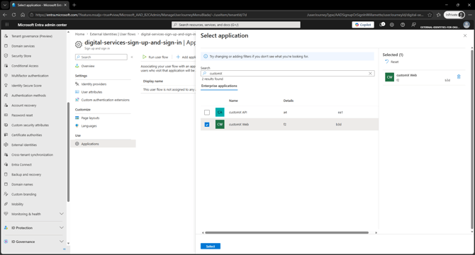The image size is (475, 255).
Task: Click the Authentication methods sidebar icon
Action: 6,96
